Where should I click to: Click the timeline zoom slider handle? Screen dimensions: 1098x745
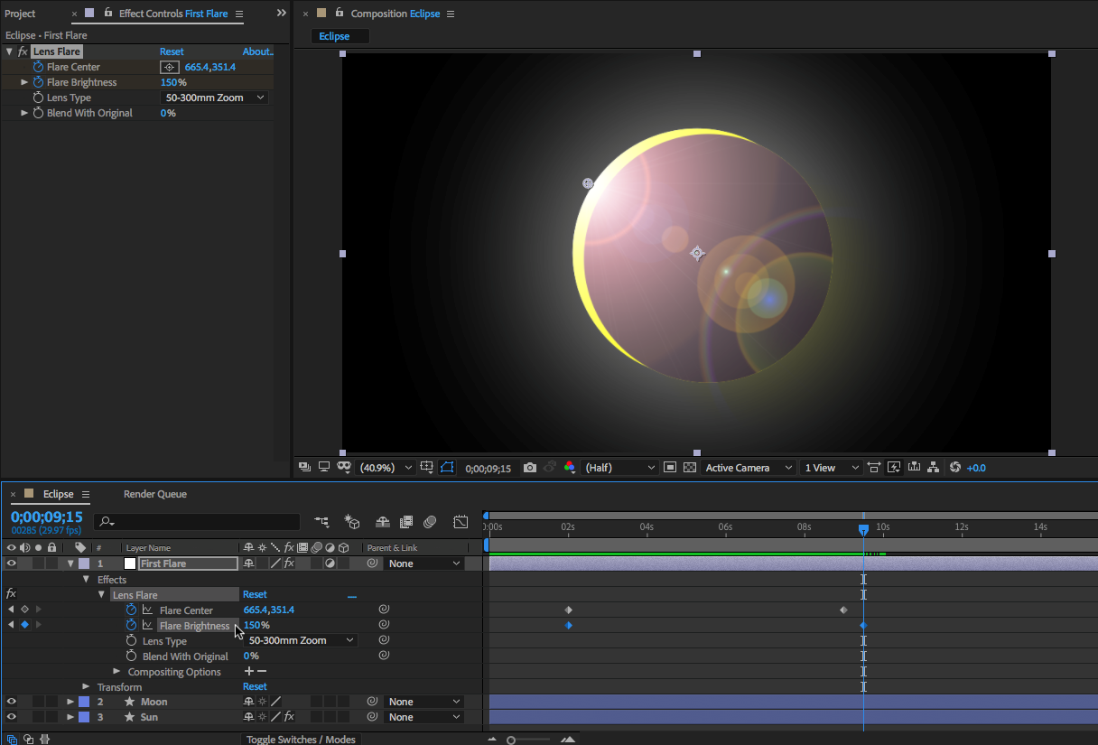pyautogui.click(x=511, y=740)
